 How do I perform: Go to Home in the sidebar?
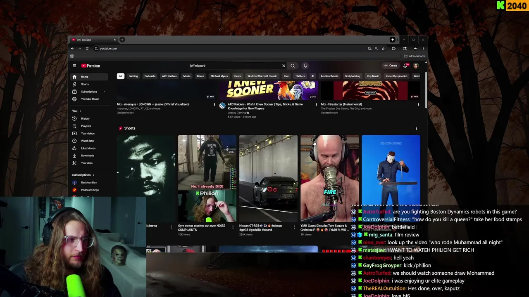click(x=89, y=77)
